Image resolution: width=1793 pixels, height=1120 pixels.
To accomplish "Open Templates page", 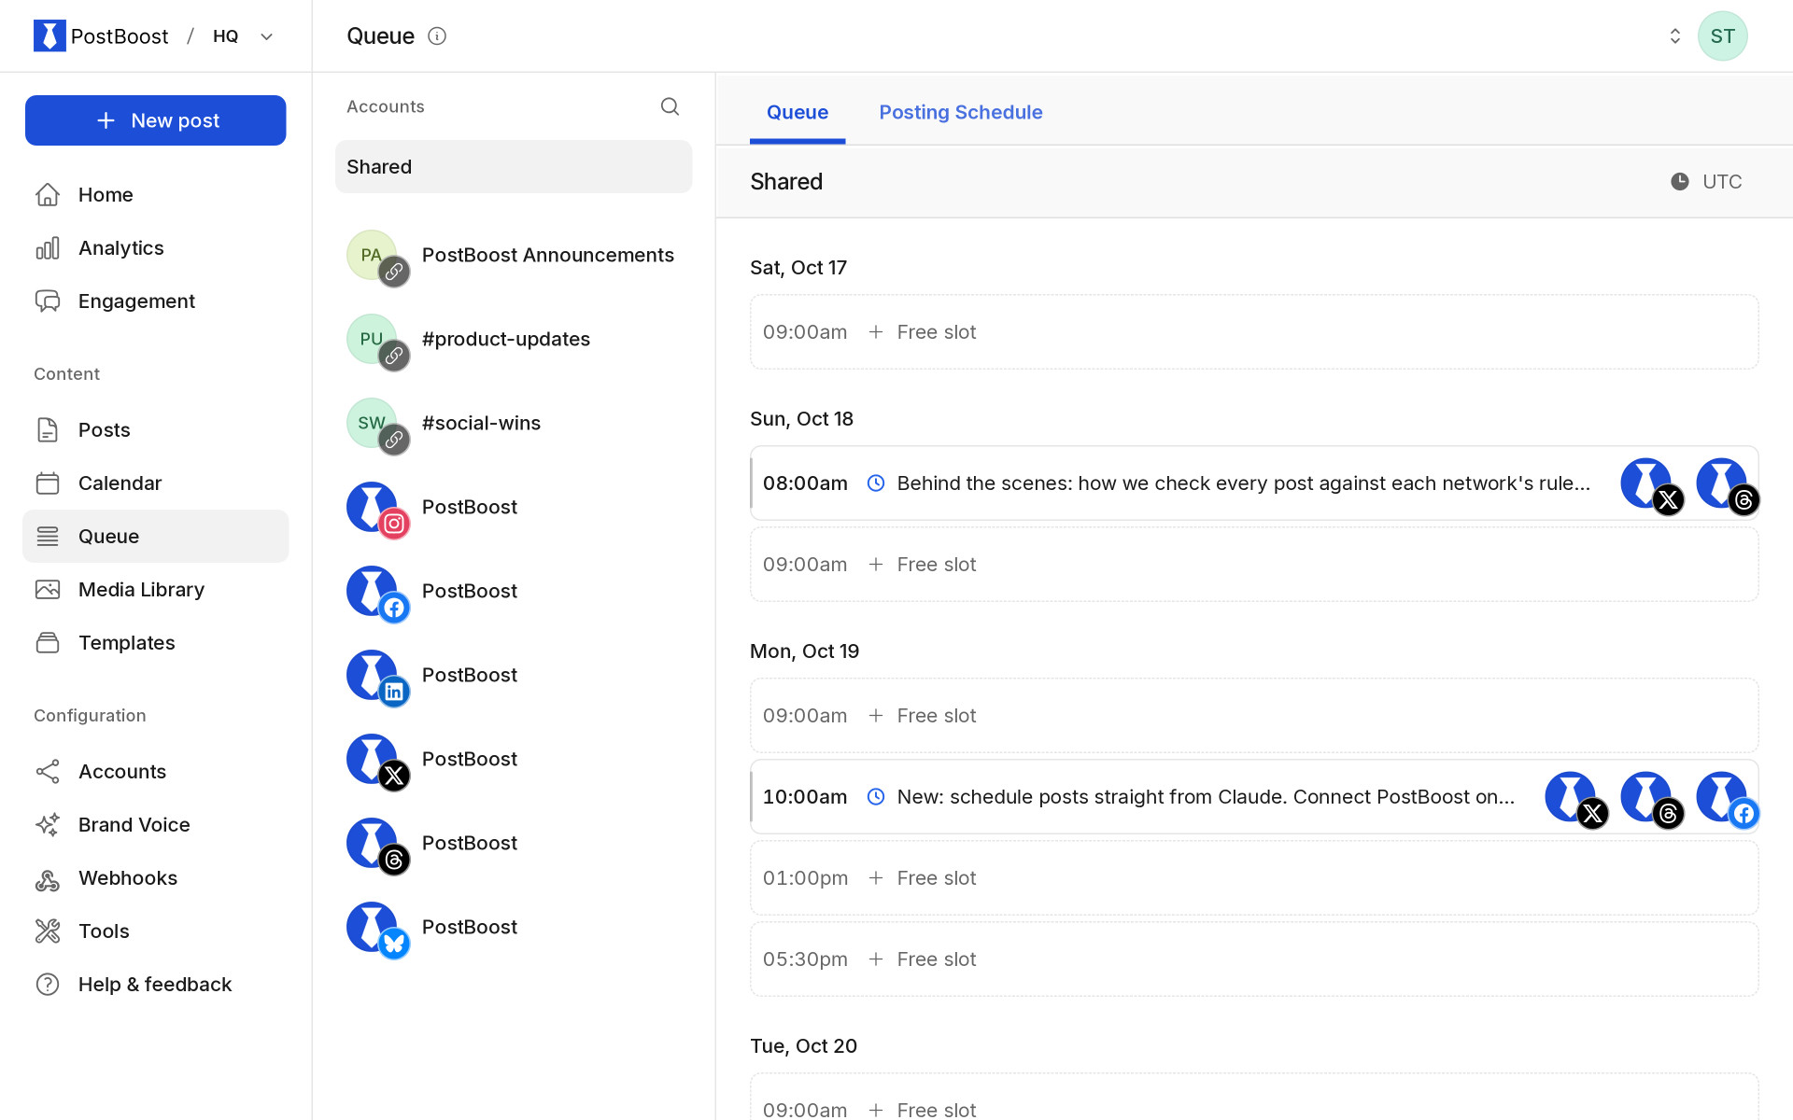I will [x=155, y=642].
